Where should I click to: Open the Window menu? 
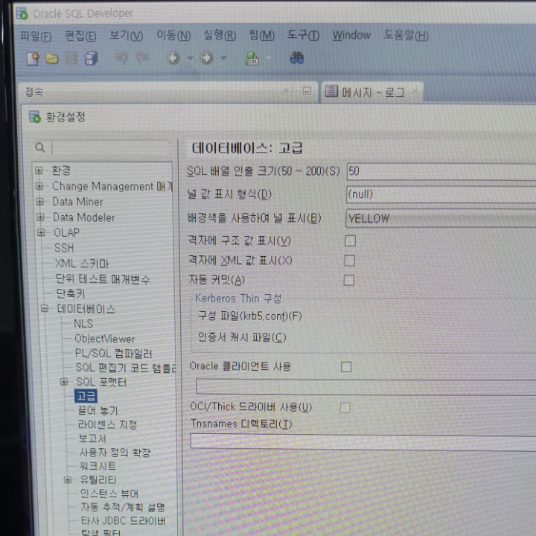(x=351, y=35)
